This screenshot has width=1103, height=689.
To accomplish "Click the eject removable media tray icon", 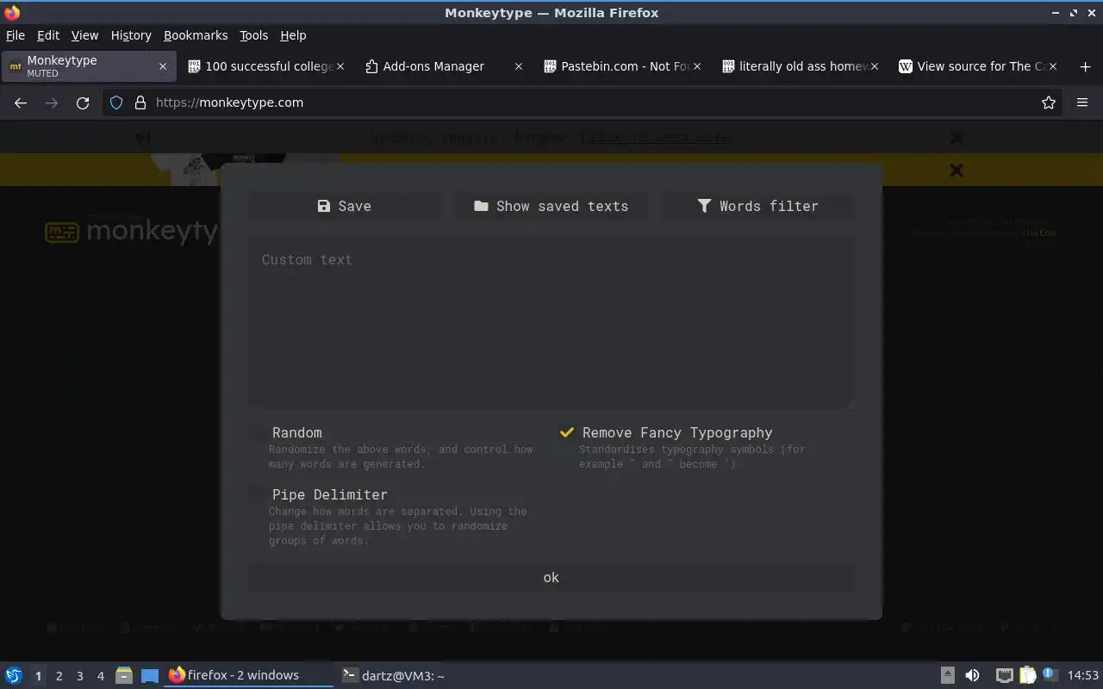I will point(947,676).
